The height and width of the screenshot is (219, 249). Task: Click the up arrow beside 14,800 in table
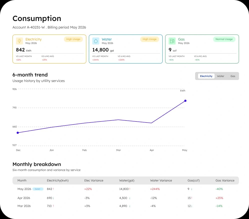tap(130, 189)
